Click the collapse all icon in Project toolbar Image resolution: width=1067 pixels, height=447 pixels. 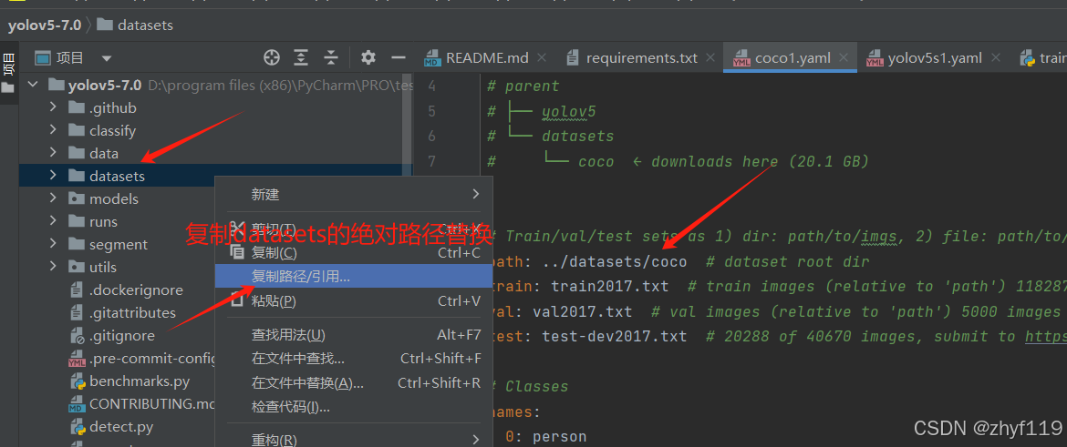click(331, 57)
